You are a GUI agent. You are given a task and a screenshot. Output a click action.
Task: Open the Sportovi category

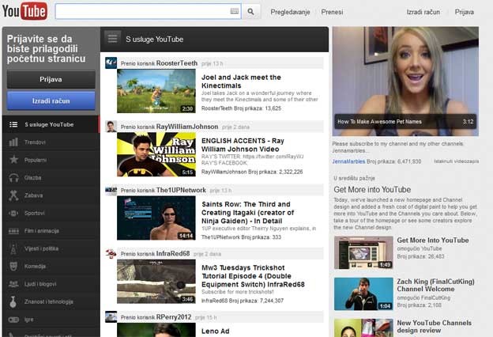point(35,213)
